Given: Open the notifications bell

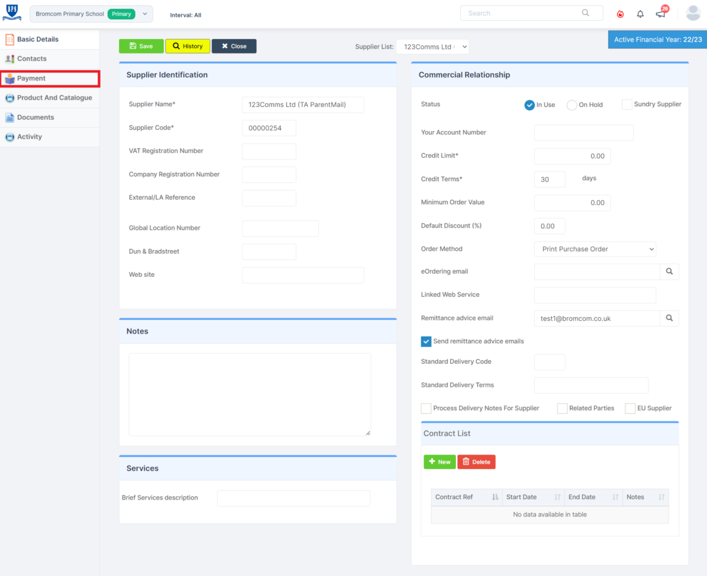Looking at the screenshot, I should 640,14.
